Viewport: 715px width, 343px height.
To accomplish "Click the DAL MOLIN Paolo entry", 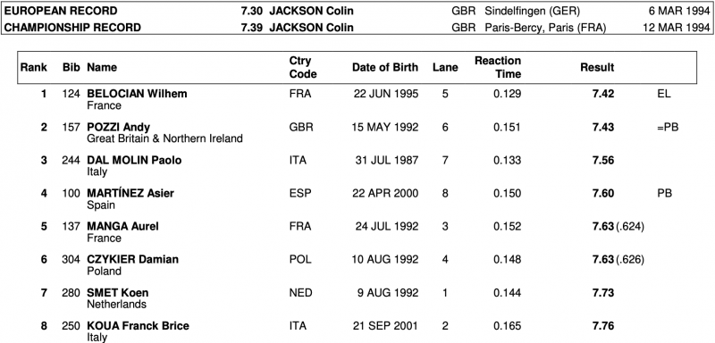I will click(134, 161).
